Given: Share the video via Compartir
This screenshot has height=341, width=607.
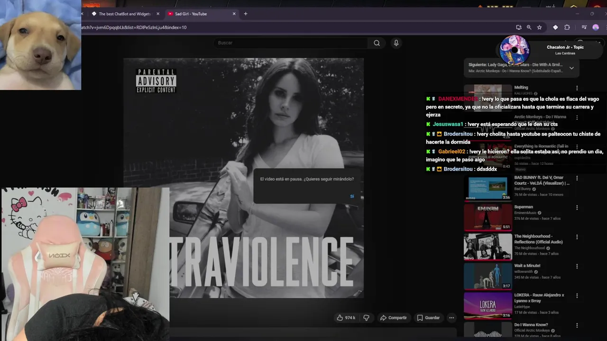Looking at the screenshot, I should click(x=394, y=318).
